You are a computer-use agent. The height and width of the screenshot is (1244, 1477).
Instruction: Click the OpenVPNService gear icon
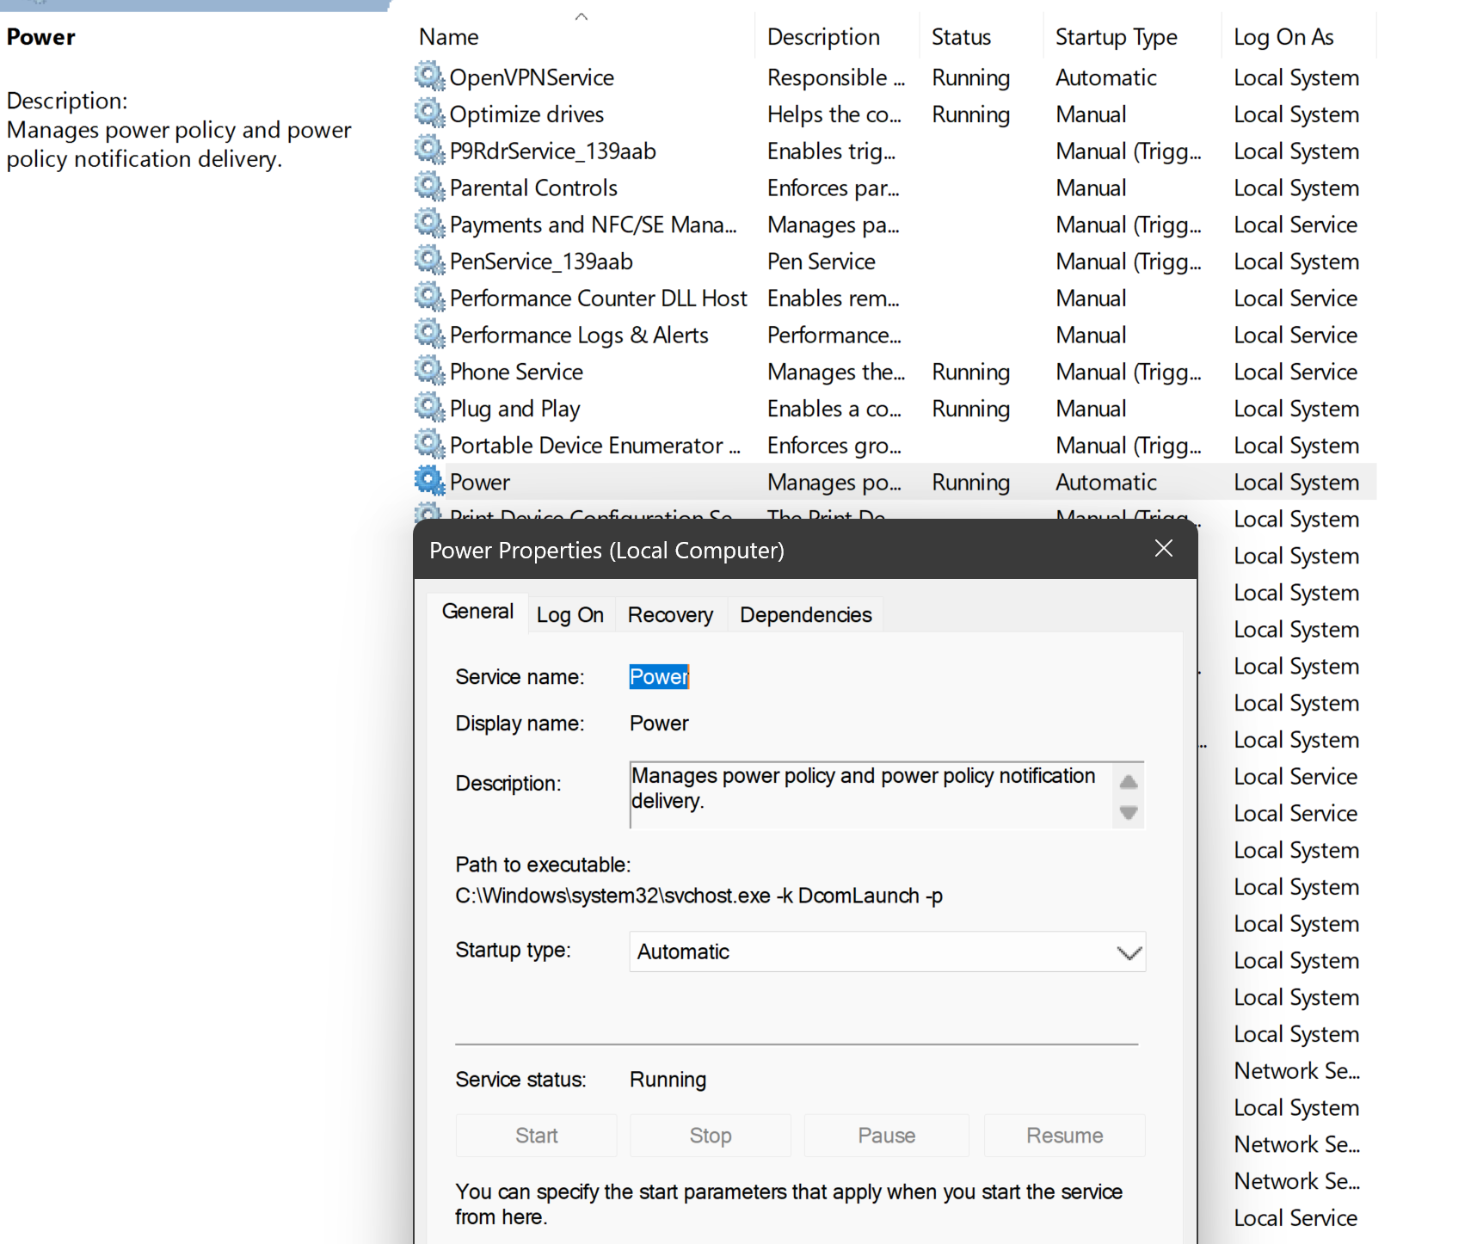point(429,76)
